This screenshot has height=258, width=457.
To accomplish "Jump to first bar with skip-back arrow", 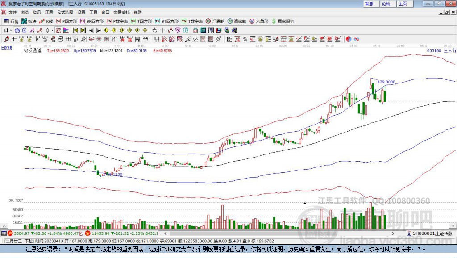I will pos(75,30).
